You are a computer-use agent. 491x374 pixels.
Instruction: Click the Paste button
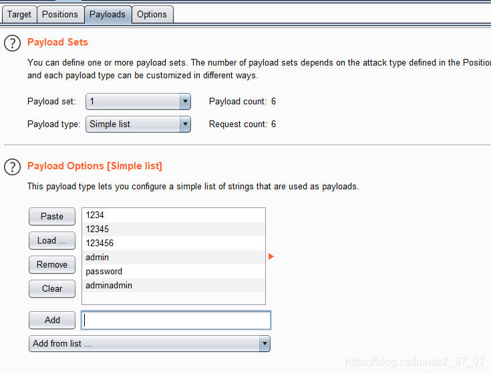click(x=52, y=216)
